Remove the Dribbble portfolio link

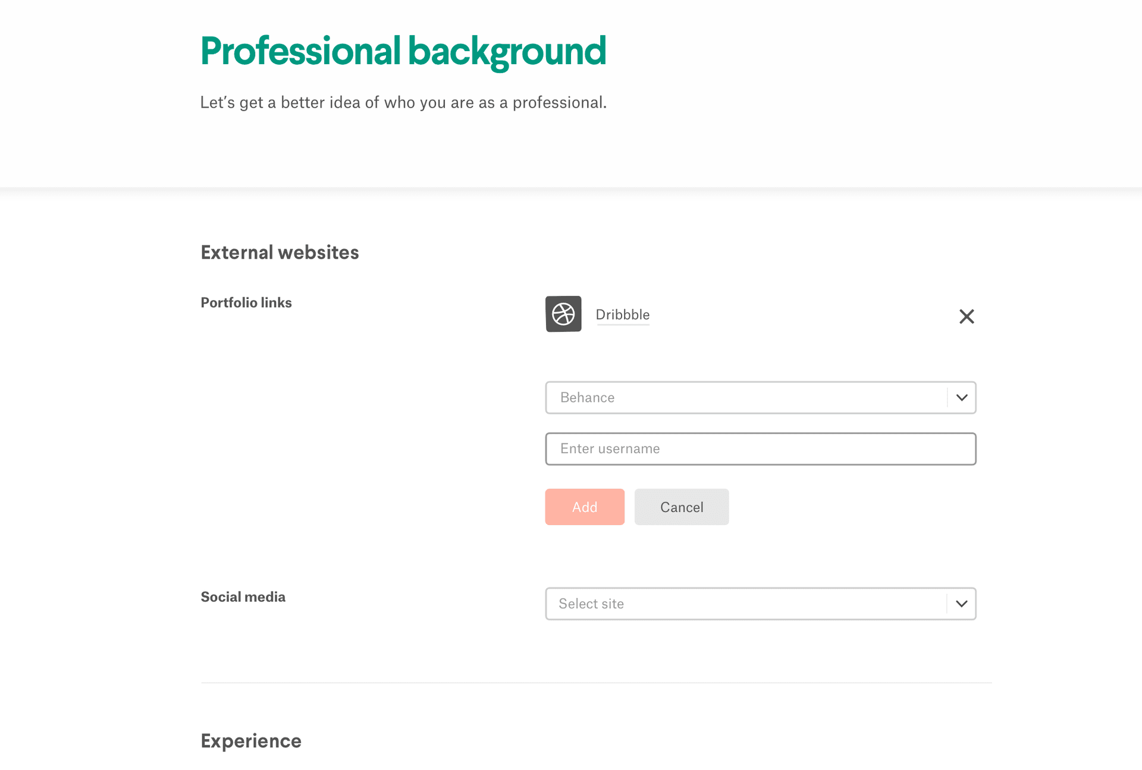coord(967,316)
